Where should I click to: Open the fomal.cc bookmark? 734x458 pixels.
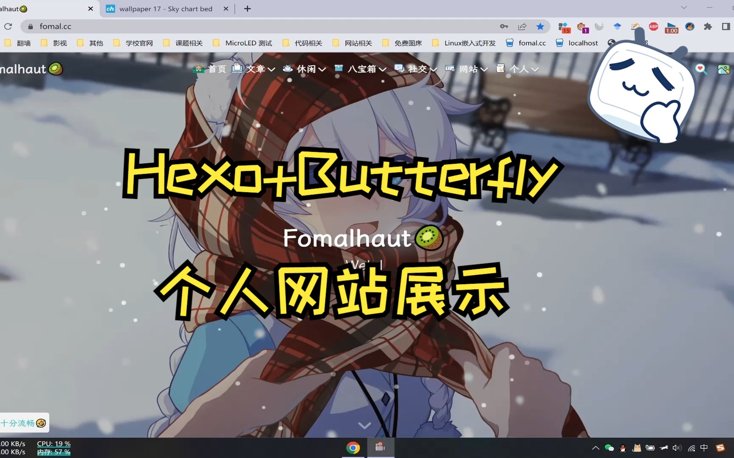tap(526, 43)
